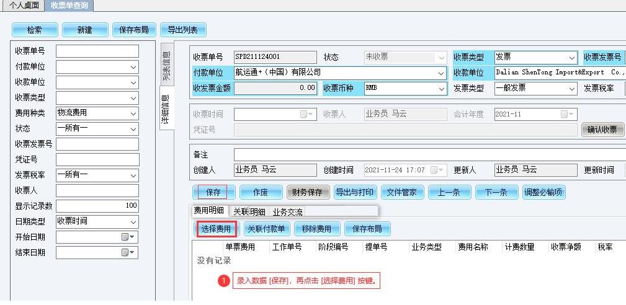Open the 结束日期 calendar picker
Viewport: 626px width, 305px height.
(x=128, y=252)
